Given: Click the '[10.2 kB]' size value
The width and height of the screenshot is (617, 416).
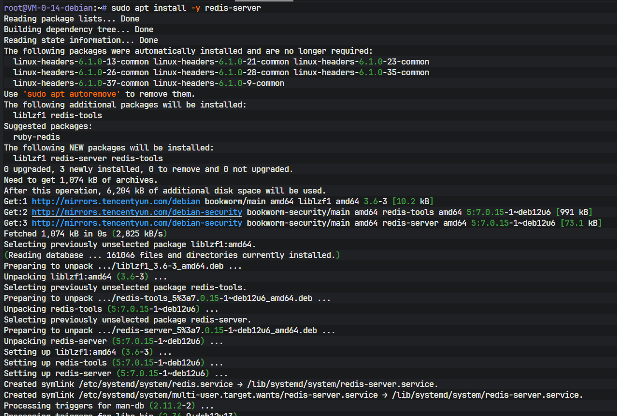Looking at the screenshot, I should click(413, 201).
